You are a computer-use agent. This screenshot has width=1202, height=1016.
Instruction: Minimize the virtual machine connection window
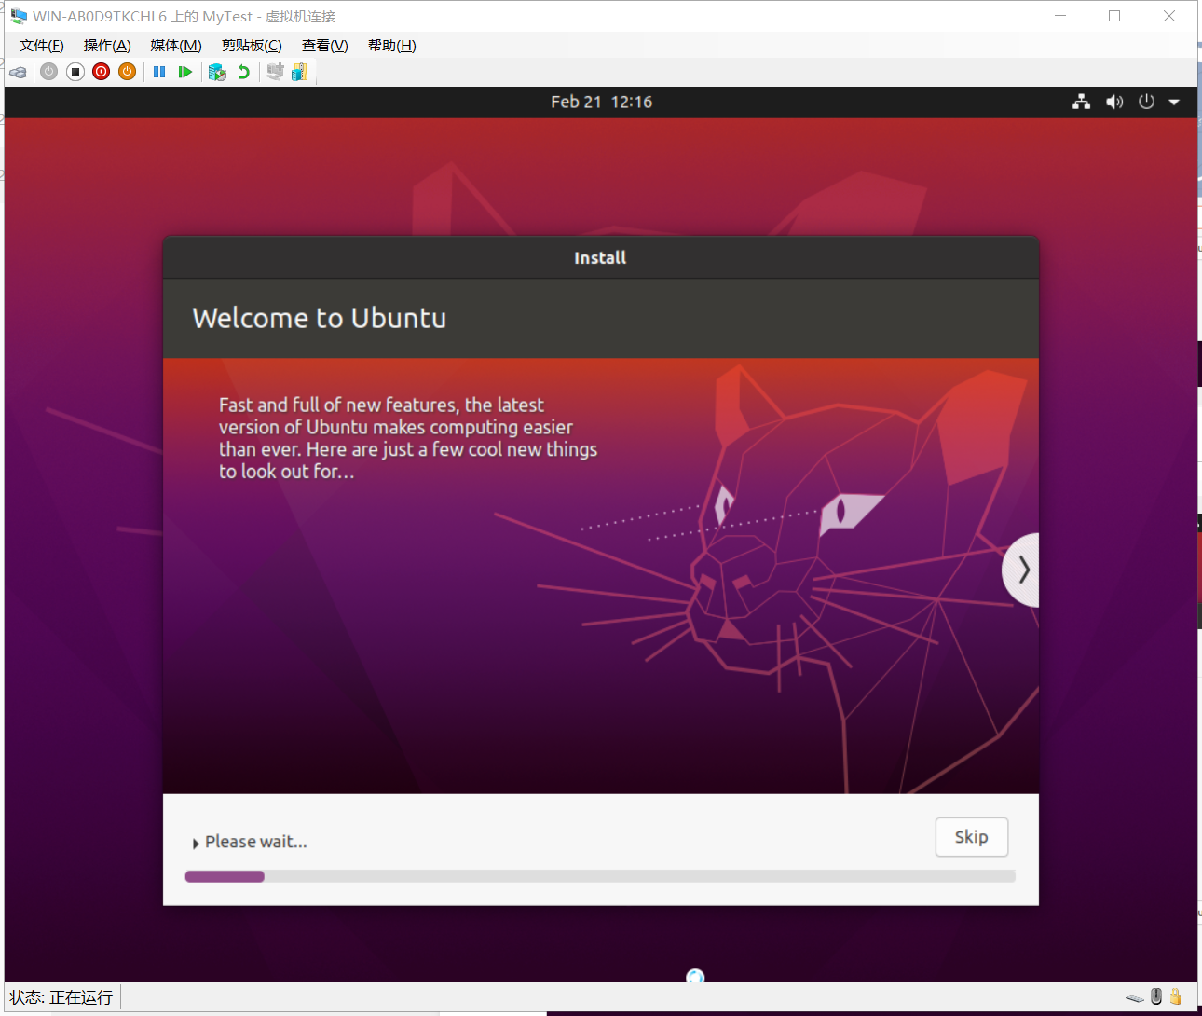[x=1060, y=16]
